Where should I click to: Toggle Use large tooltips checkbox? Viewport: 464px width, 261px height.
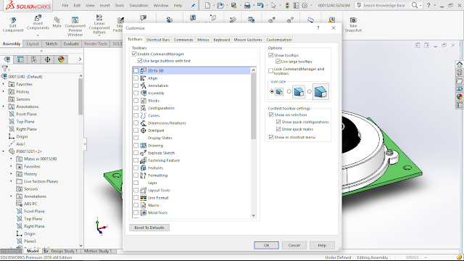[278, 62]
